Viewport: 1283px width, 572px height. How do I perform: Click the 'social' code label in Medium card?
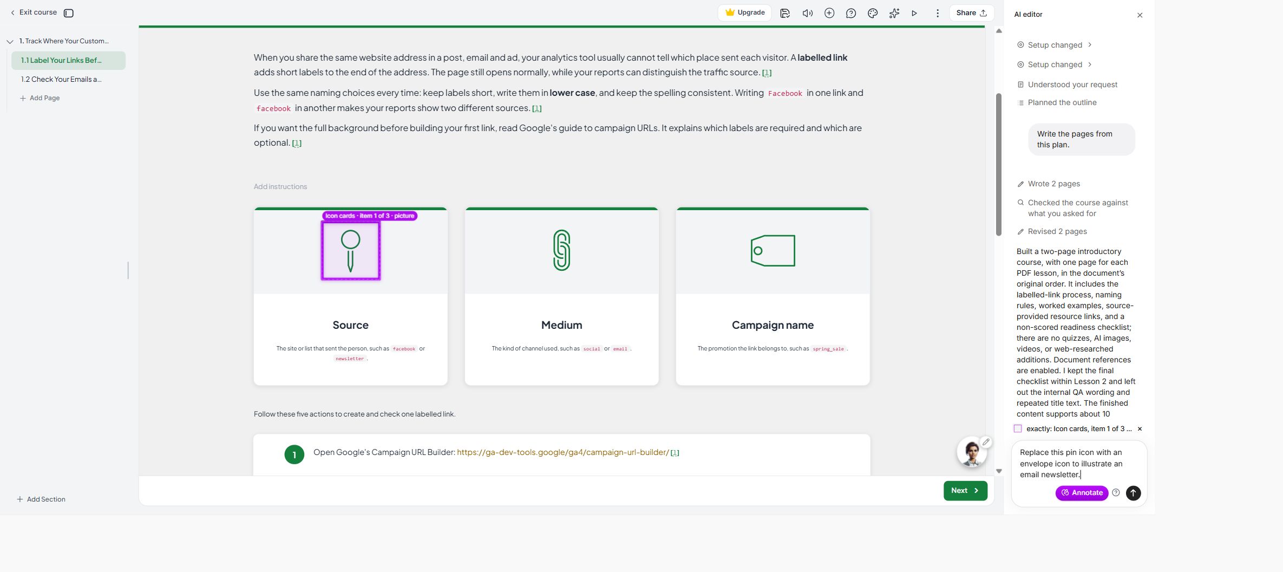(x=592, y=349)
